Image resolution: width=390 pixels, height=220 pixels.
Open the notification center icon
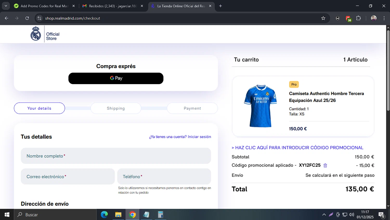[382, 215]
